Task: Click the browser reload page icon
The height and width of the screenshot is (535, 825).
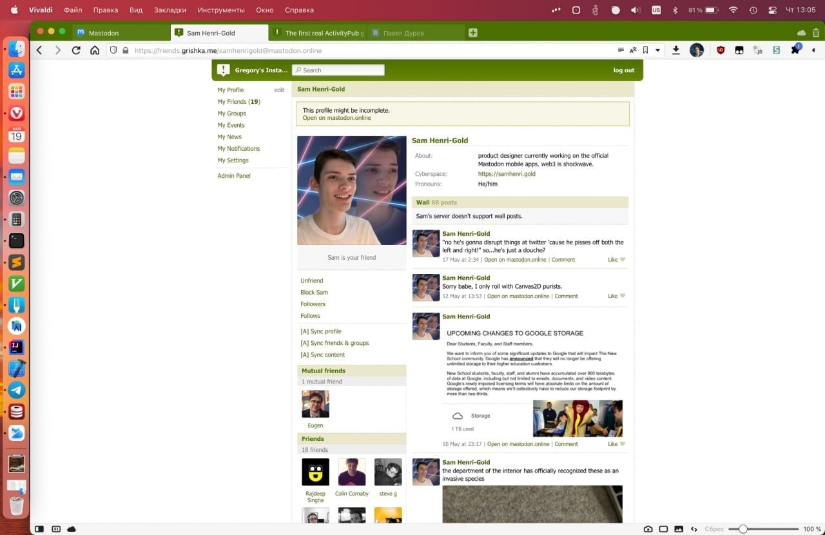Action: click(76, 50)
